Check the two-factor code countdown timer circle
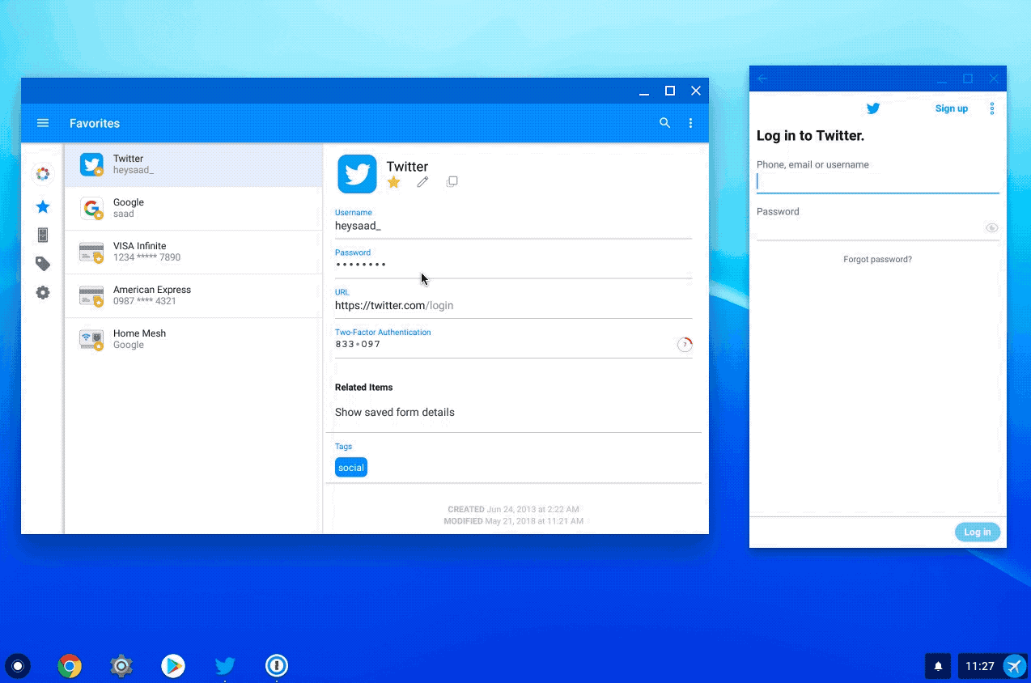 685,344
